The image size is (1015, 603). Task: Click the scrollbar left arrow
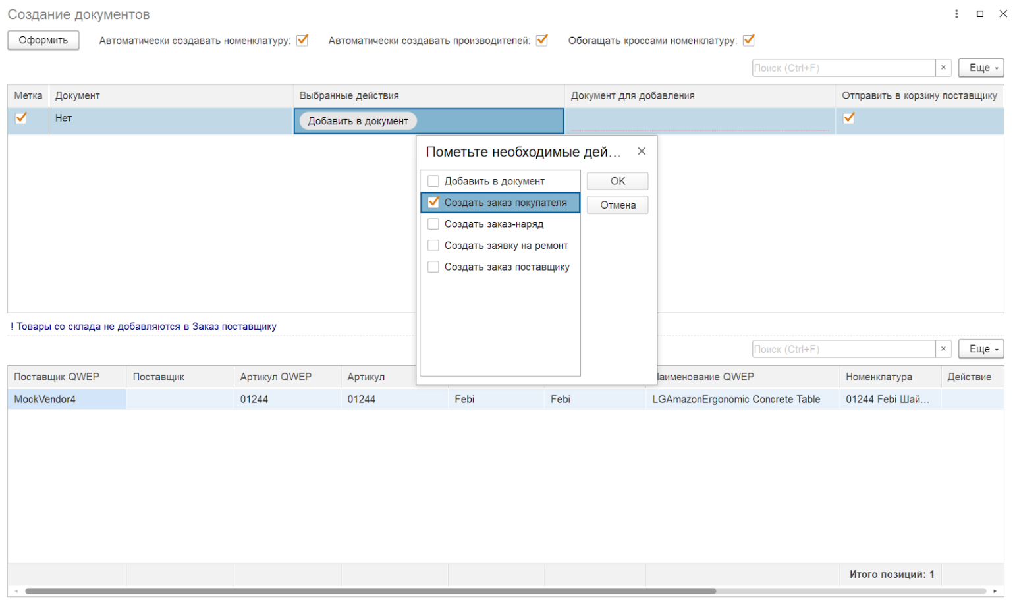[16, 591]
